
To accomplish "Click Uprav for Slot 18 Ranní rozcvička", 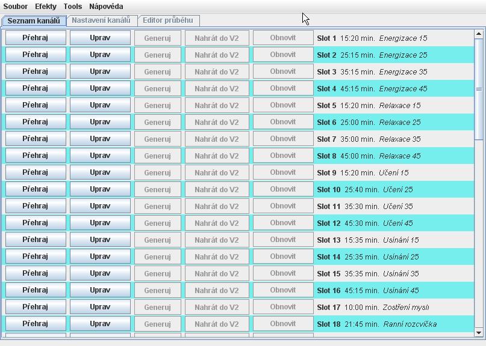I will tap(100, 324).
